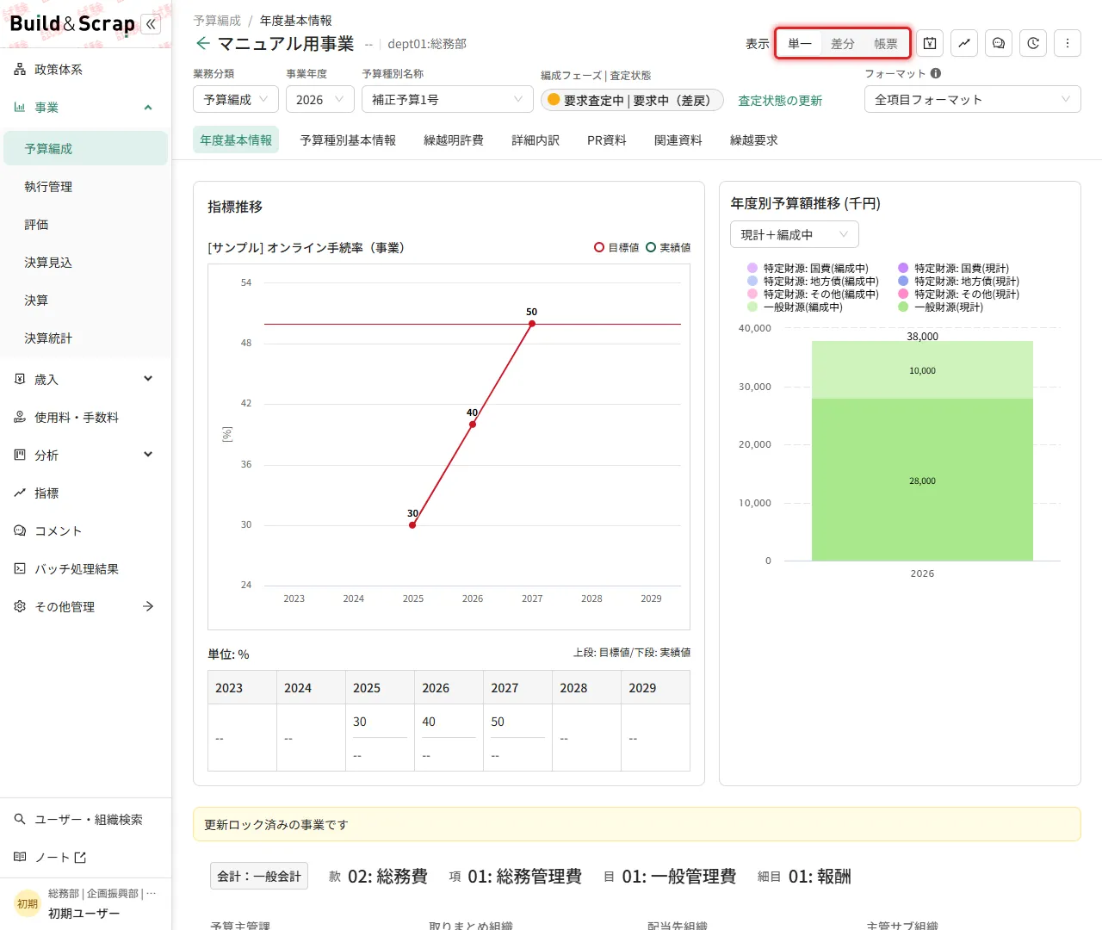Toggle 特定財源: 地方債(現計) legend entry

[958, 281]
